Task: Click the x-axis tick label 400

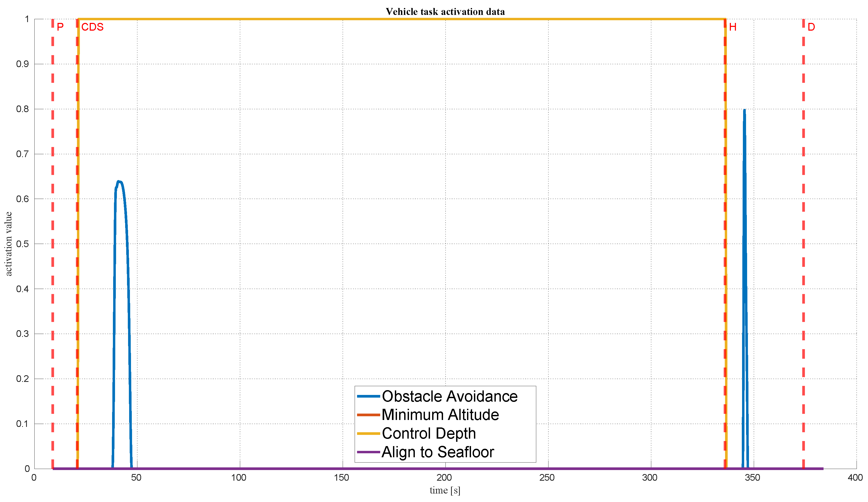Action: click(x=855, y=477)
